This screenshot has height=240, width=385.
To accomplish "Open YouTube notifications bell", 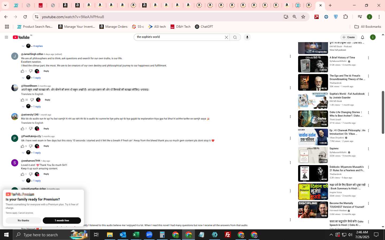I will [363, 37].
